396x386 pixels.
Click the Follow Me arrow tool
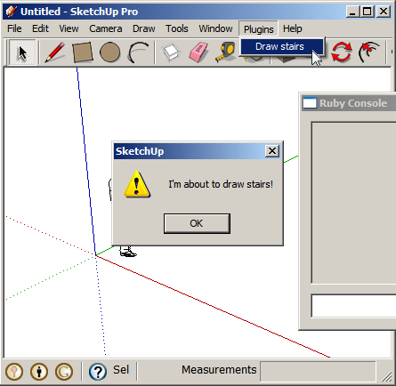(369, 52)
